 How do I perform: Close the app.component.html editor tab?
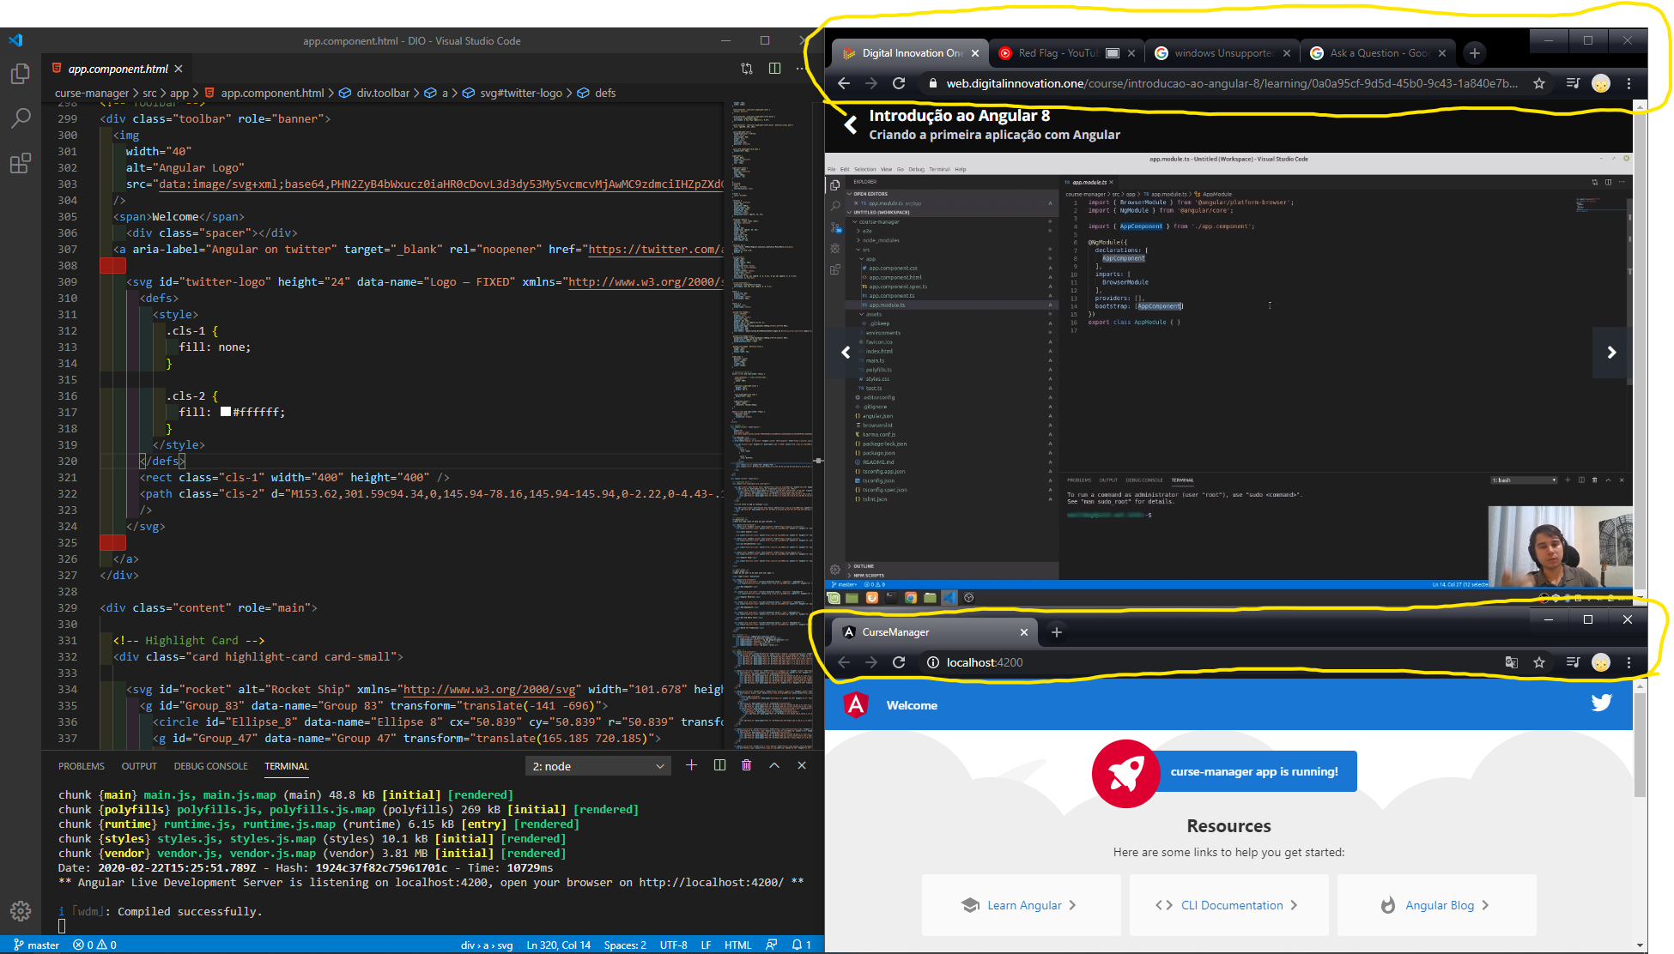[x=179, y=69]
